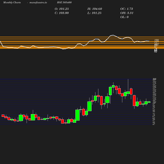The height and width of the screenshot is (164, 164).
Task: Click the open value 'O: 101.25'
Action: click(x=62, y=9)
